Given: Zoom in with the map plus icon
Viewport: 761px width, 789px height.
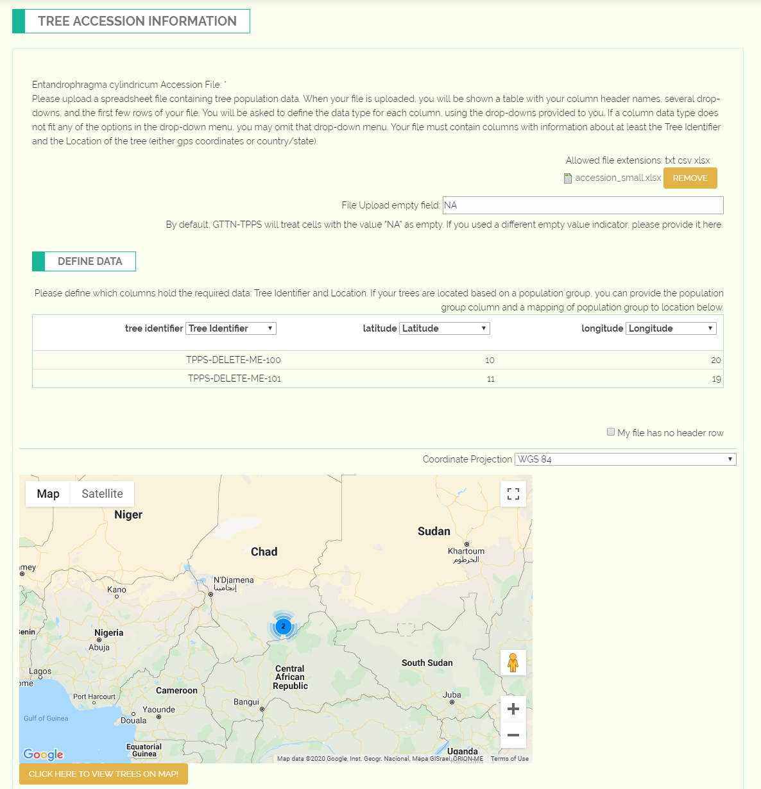Looking at the screenshot, I should [x=513, y=709].
